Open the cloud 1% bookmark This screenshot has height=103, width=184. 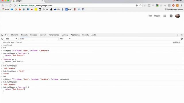[57, 9]
